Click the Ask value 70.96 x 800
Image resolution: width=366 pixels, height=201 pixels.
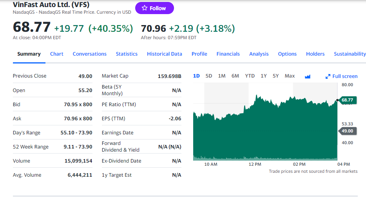point(78,119)
